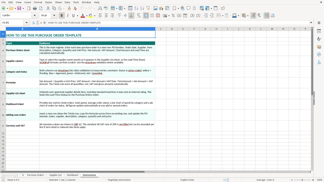The height and width of the screenshot is (182, 324).
Task: Toggle Center Horizontally alignment
Action: (106, 16)
